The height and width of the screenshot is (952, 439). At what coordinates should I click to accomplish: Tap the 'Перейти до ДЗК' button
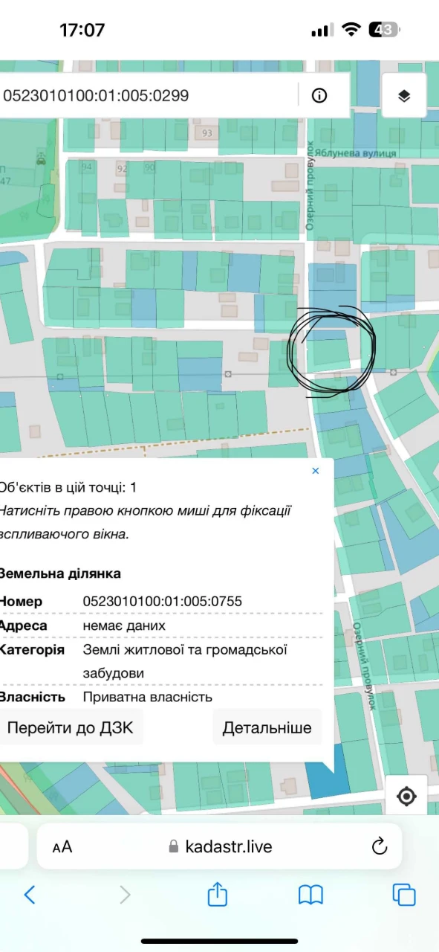71,727
